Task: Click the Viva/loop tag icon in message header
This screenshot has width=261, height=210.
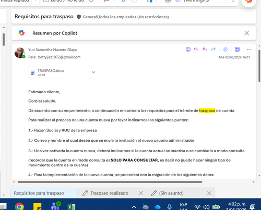Action: click(226, 50)
